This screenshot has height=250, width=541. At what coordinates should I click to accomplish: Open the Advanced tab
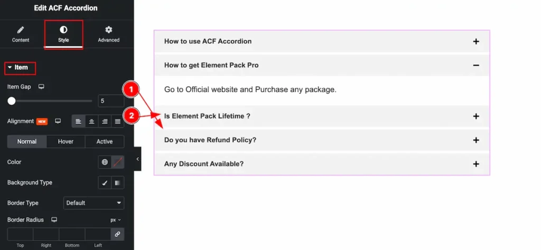[108, 34]
